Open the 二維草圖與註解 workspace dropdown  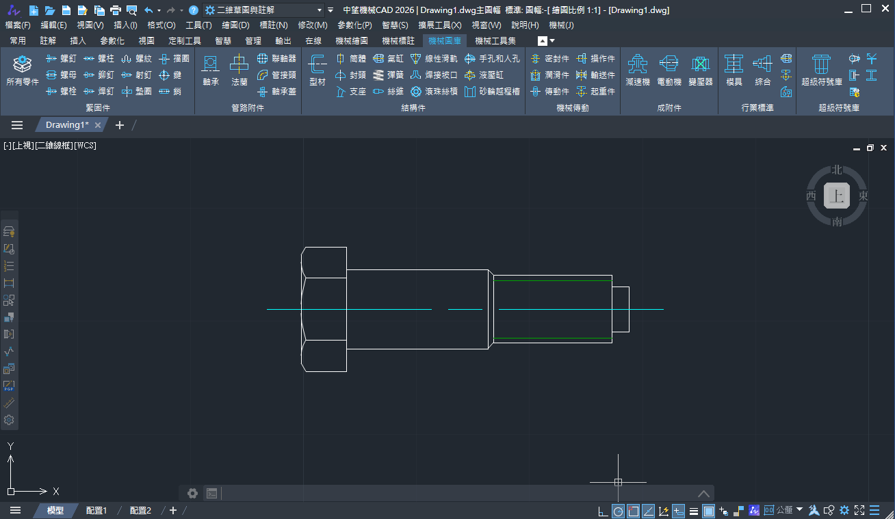tap(320, 10)
